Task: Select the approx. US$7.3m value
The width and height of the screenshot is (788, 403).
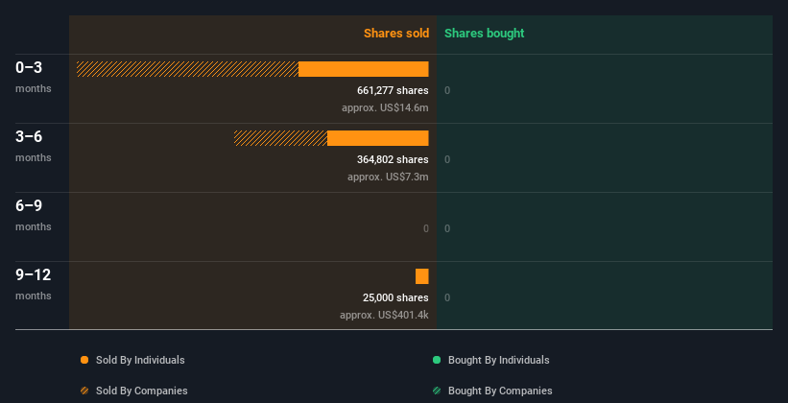Action: 388,177
